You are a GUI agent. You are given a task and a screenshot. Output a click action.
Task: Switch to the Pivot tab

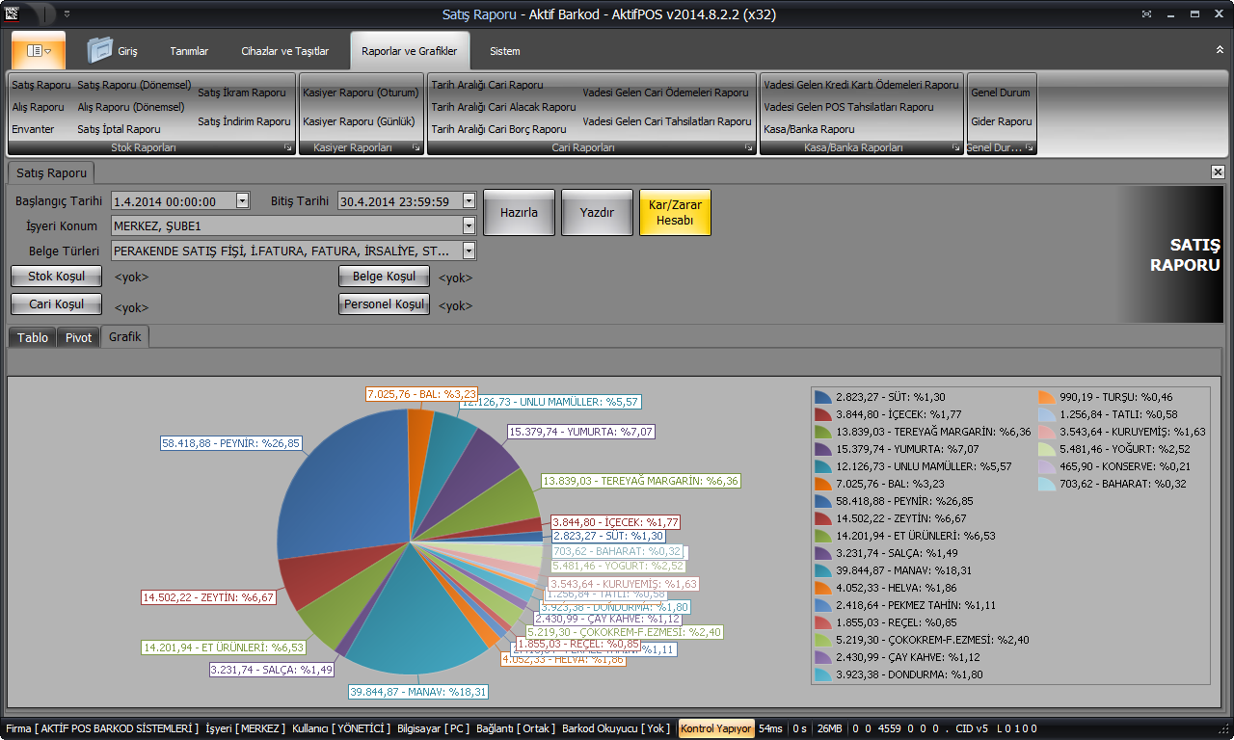[78, 337]
